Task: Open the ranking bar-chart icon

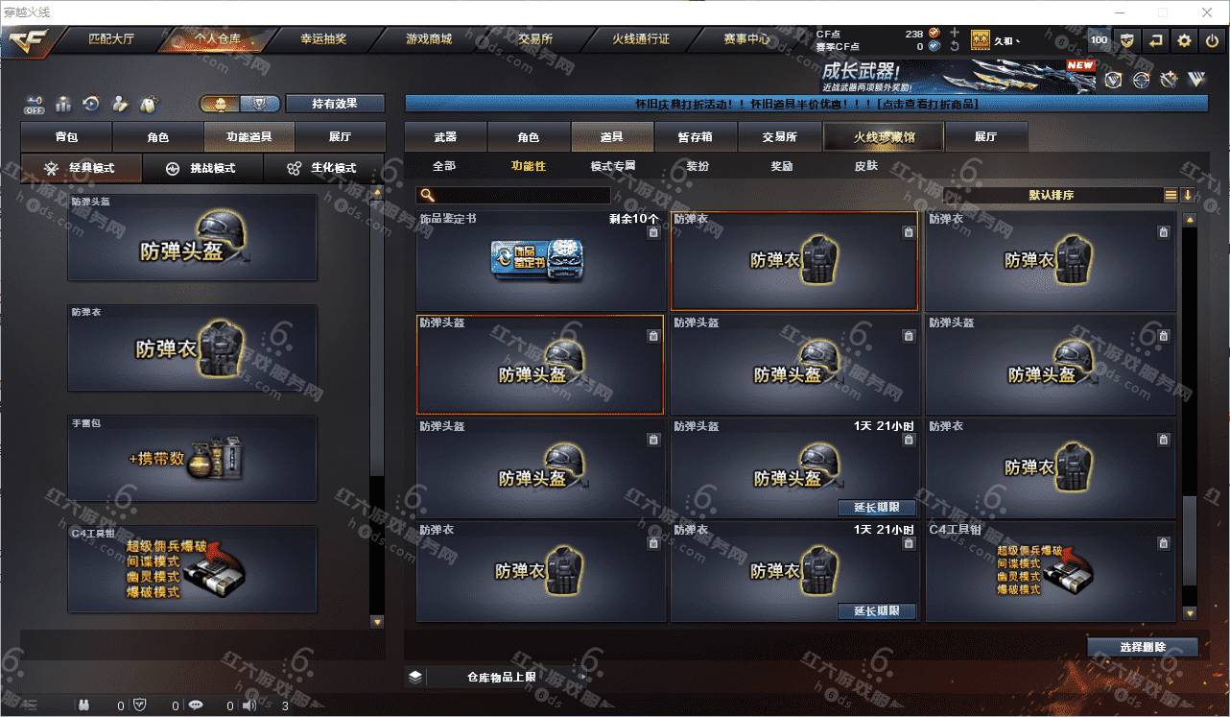Action: (x=63, y=103)
